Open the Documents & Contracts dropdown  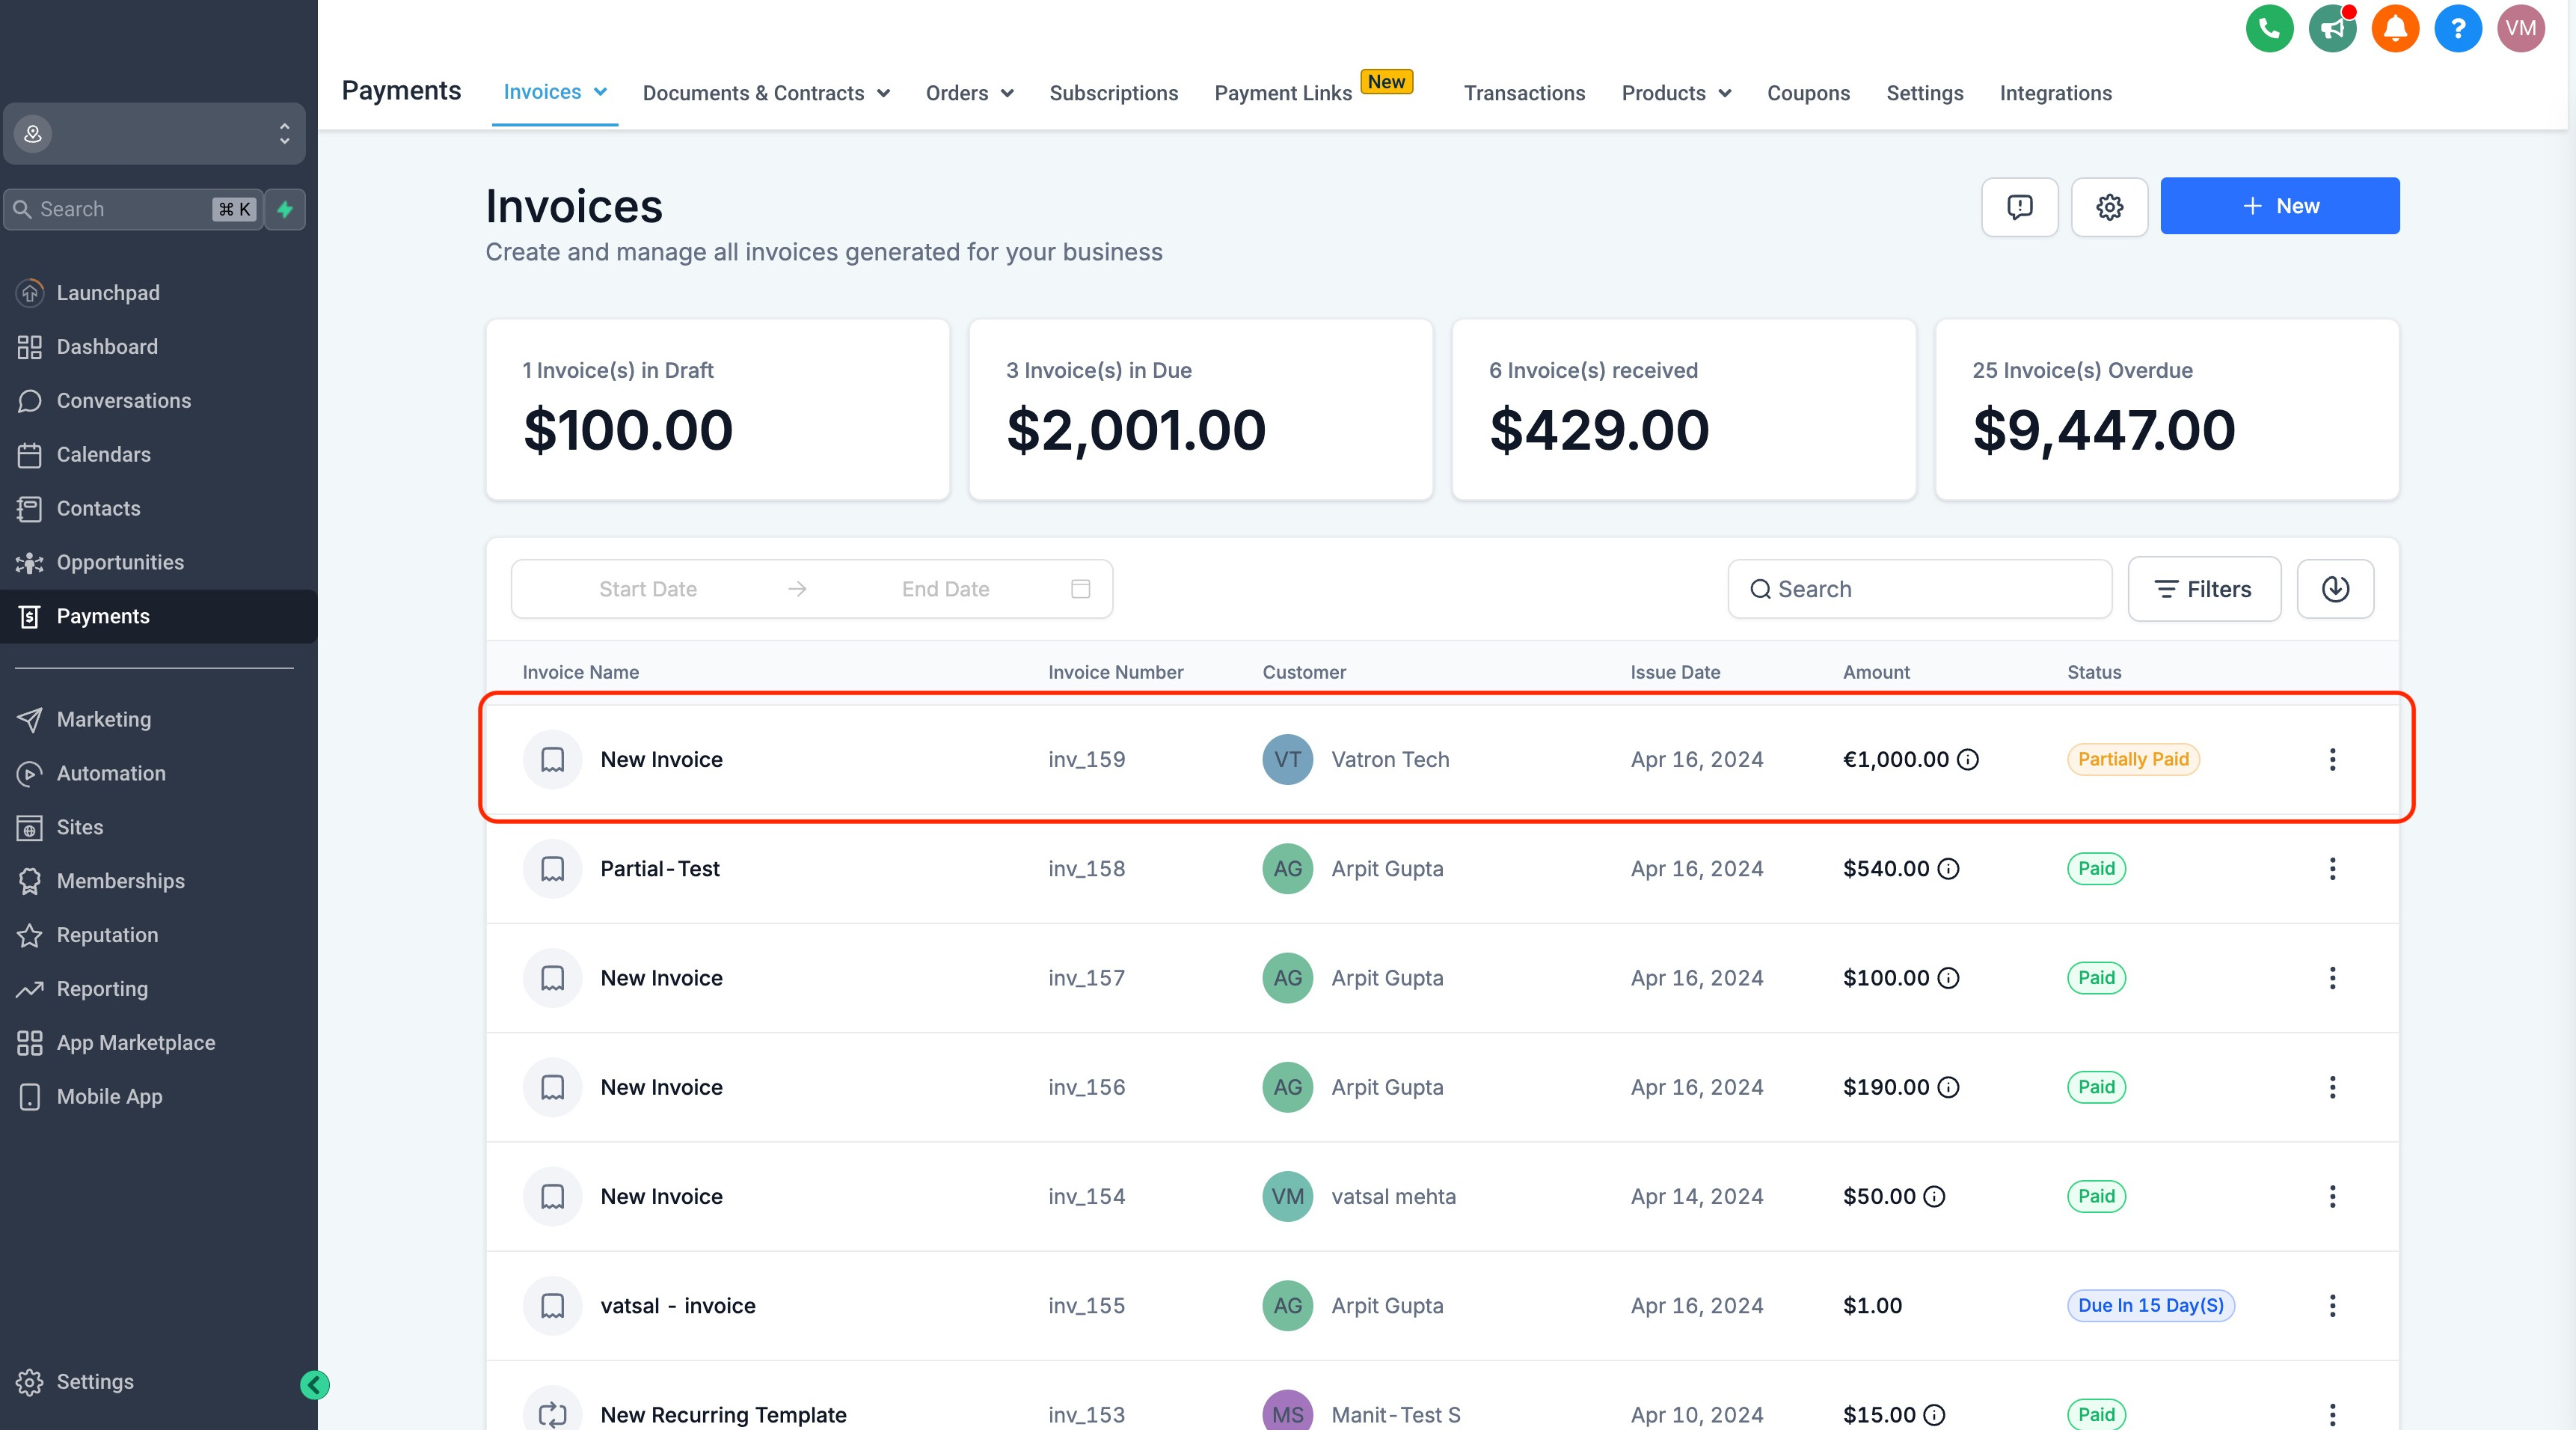pos(765,92)
